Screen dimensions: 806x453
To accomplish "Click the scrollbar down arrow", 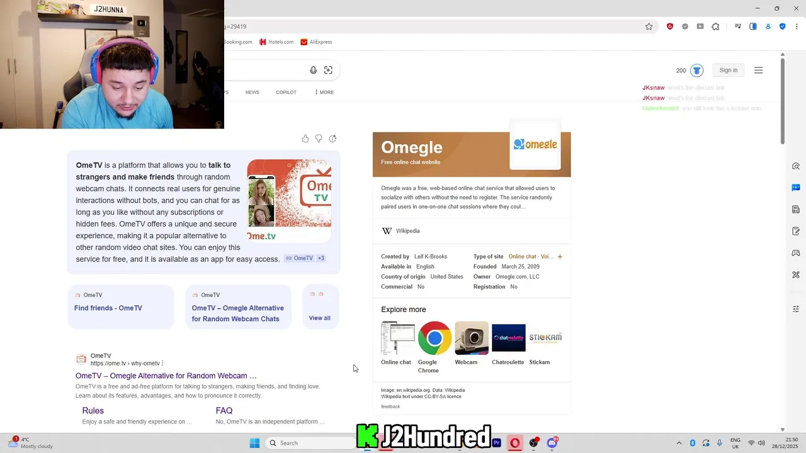I will coord(783,430).
